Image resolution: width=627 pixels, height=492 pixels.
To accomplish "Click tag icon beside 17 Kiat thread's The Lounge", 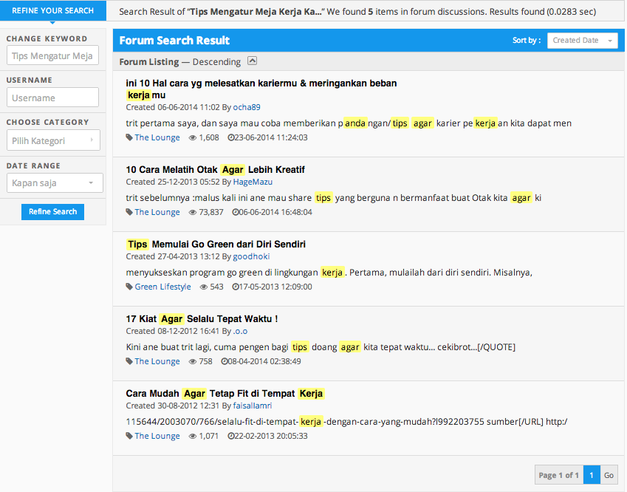I will (x=129, y=361).
